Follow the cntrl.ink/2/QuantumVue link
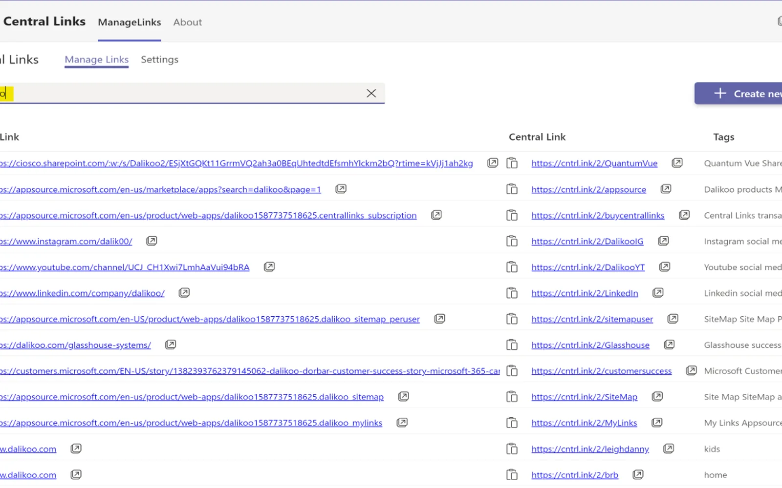 pyautogui.click(x=594, y=163)
